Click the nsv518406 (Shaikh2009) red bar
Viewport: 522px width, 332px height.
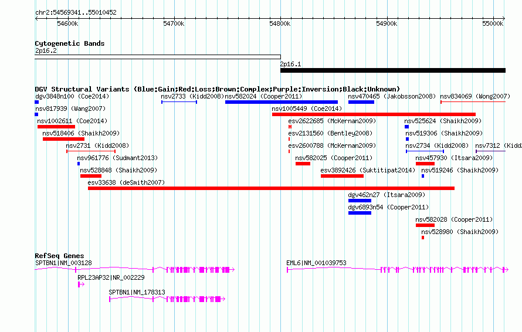click(63, 139)
